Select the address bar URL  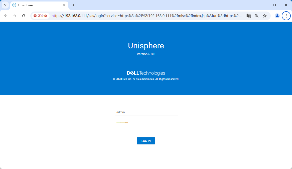coord(146,16)
